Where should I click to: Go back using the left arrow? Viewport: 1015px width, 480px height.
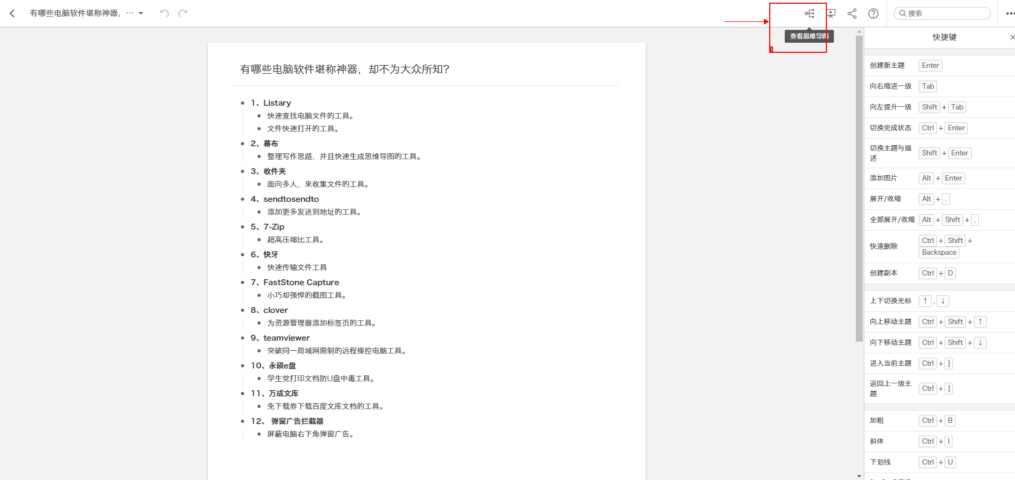tap(12, 13)
